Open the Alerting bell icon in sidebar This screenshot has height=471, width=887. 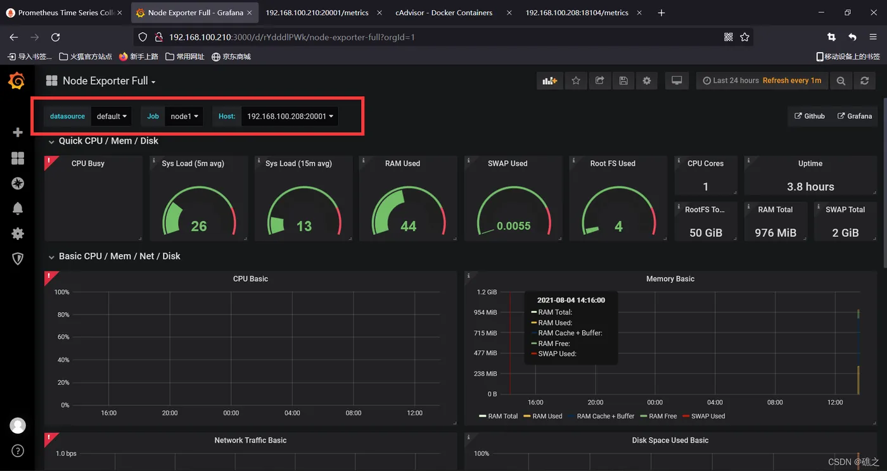pyautogui.click(x=18, y=208)
